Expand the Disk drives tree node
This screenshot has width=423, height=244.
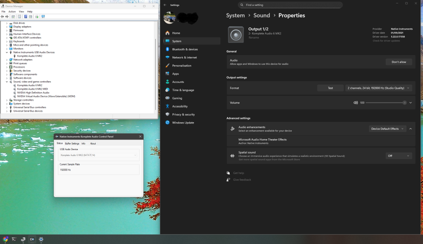tap(7, 23)
